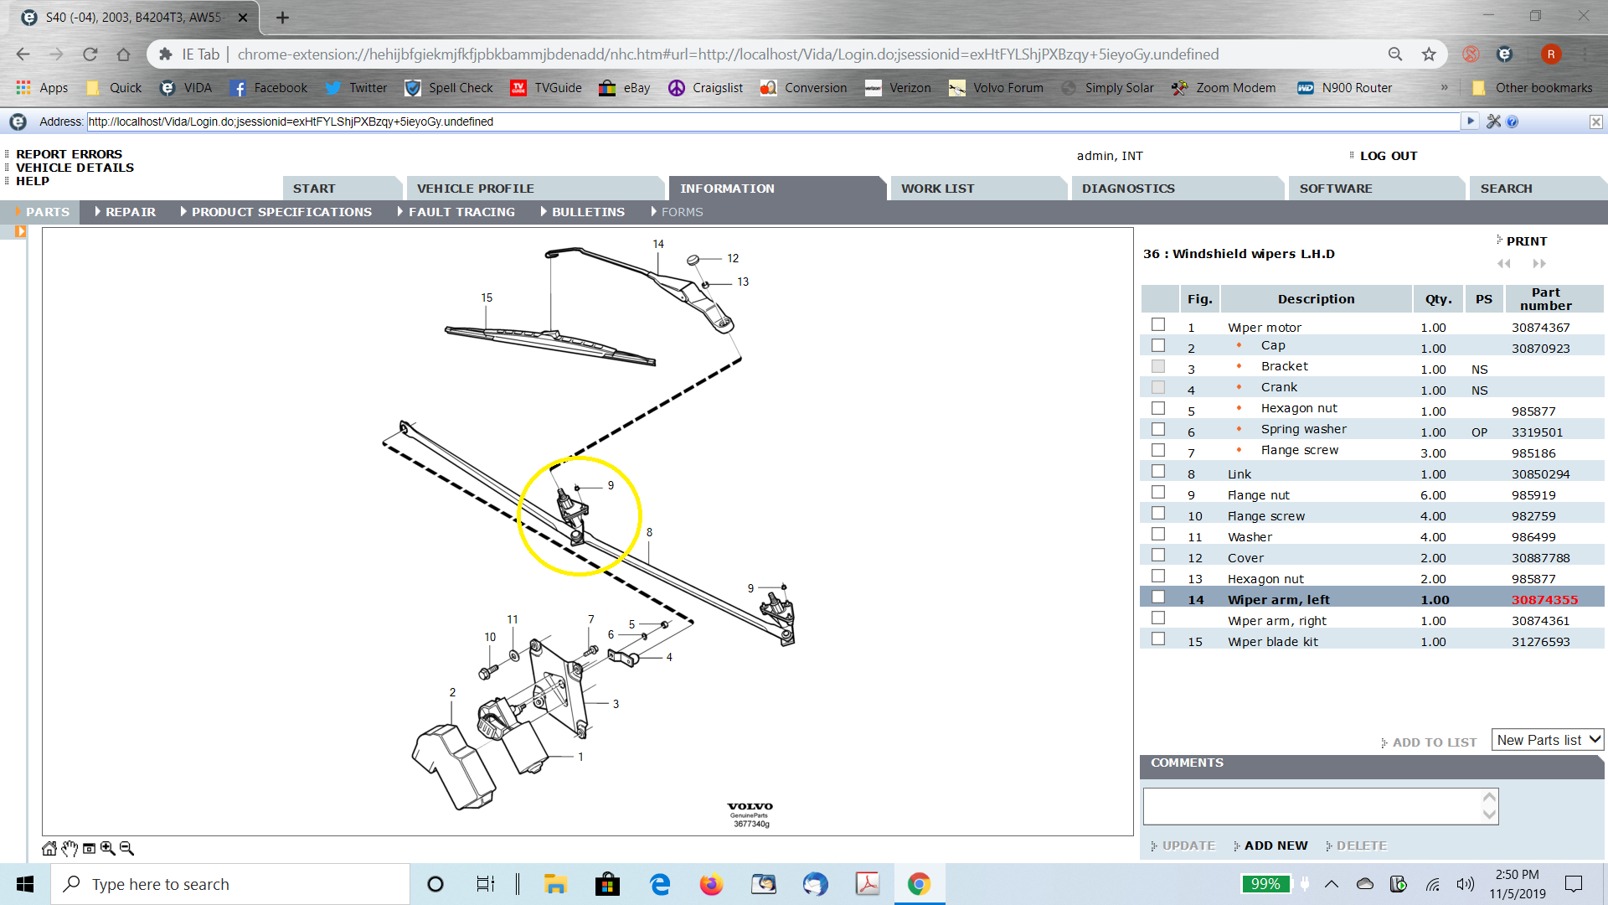
Task: Click the zoom-out magnifier below diagram
Action: coord(126,848)
